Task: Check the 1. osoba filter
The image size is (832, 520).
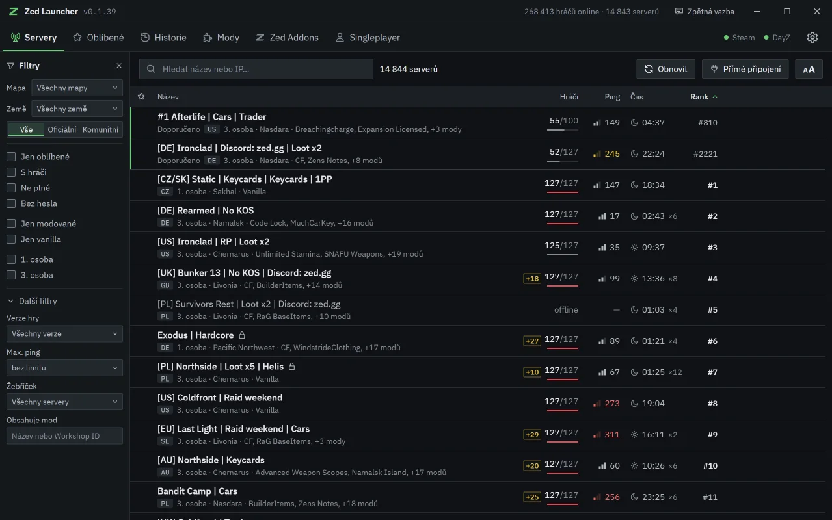Action: 11,259
